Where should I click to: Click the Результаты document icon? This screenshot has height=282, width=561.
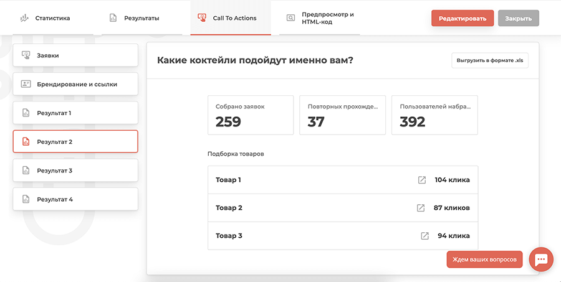113,18
